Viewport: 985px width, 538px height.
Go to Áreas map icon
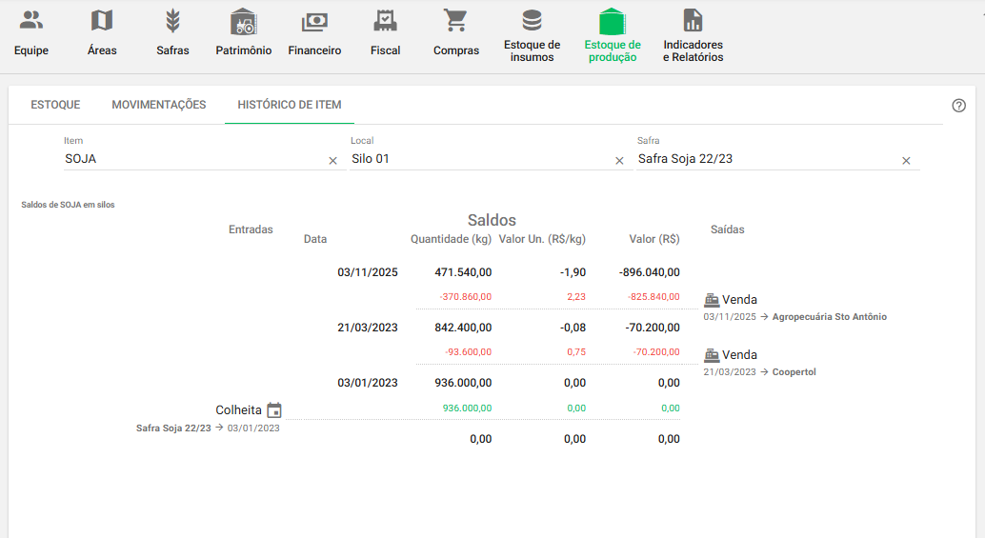coord(102,21)
